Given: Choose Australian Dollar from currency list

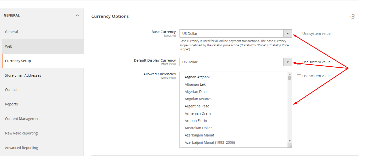Looking at the screenshot, I should [198, 128].
